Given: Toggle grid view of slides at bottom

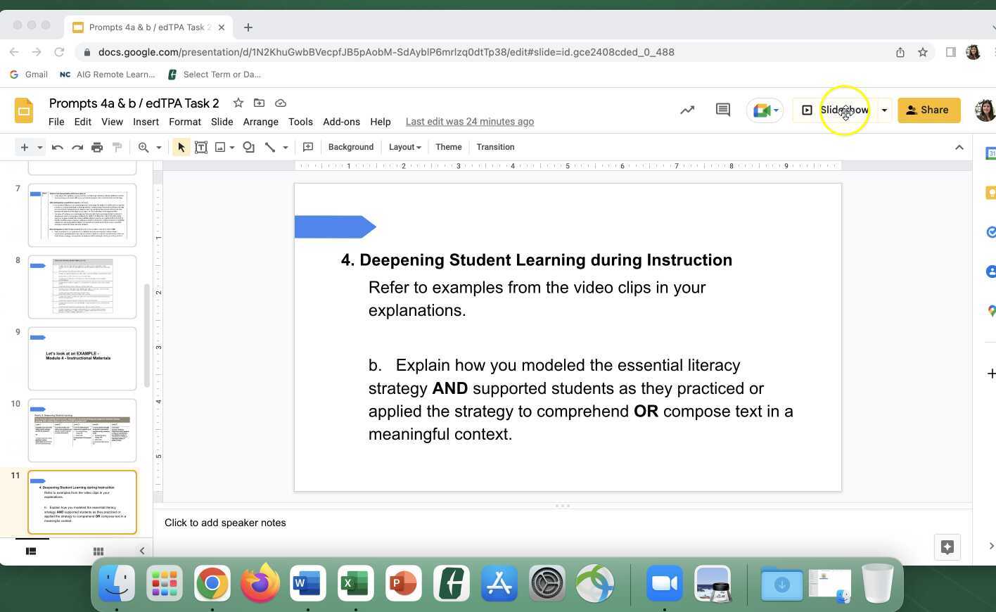Looking at the screenshot, I should pyautogui.click(x=98, y=551).
